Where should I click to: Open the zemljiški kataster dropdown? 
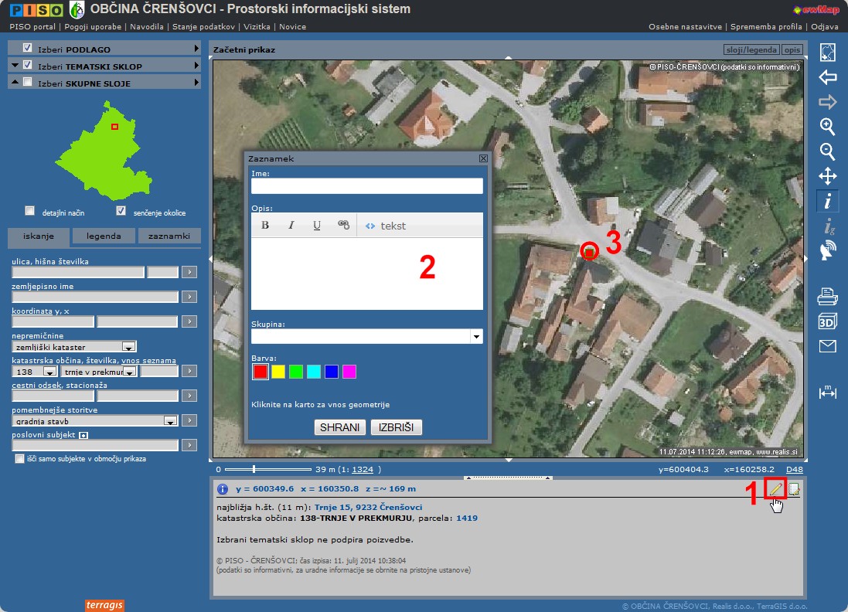click(129, 347)
